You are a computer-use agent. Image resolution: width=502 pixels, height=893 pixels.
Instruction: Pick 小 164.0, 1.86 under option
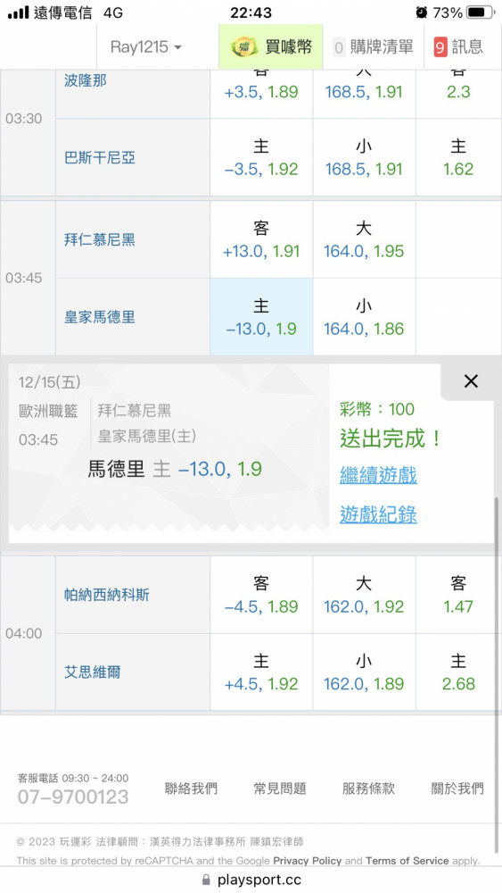pyautogui.click(x=364, y=317)
